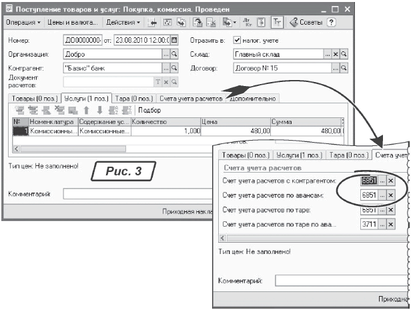Screen dimensions: 411x310
Task: Open the calendar picker beside date field
Action: click(x=175, y=40)
